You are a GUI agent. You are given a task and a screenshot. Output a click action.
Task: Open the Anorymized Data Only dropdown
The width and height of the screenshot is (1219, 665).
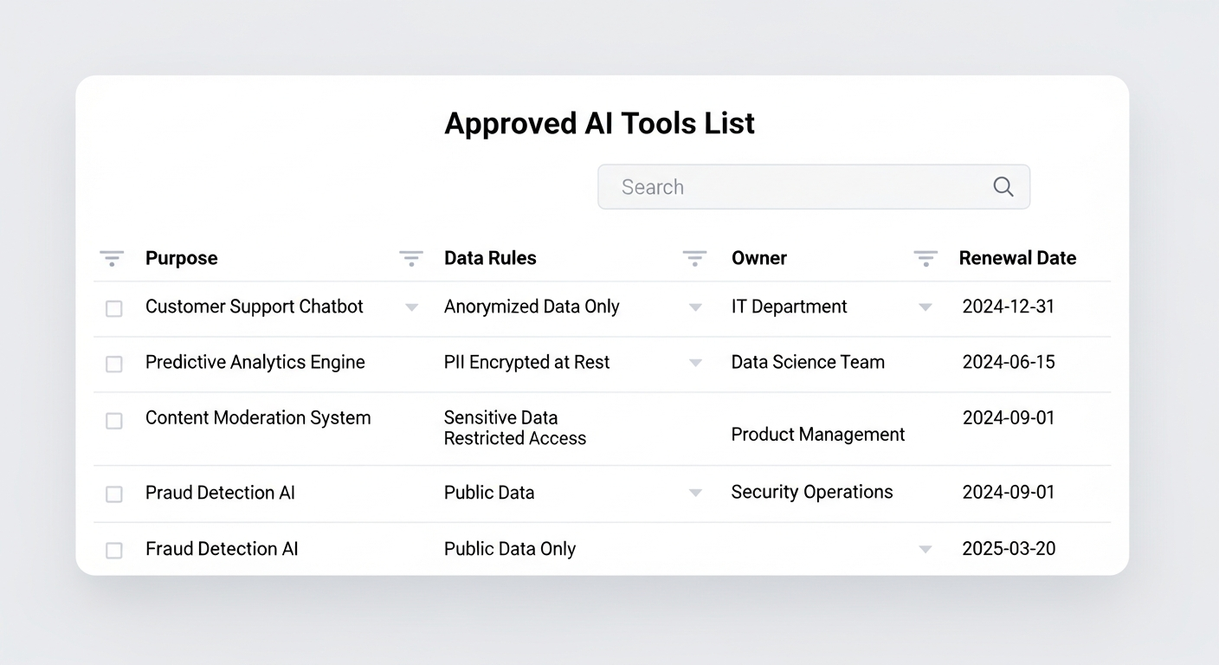[x=695, y=307]
